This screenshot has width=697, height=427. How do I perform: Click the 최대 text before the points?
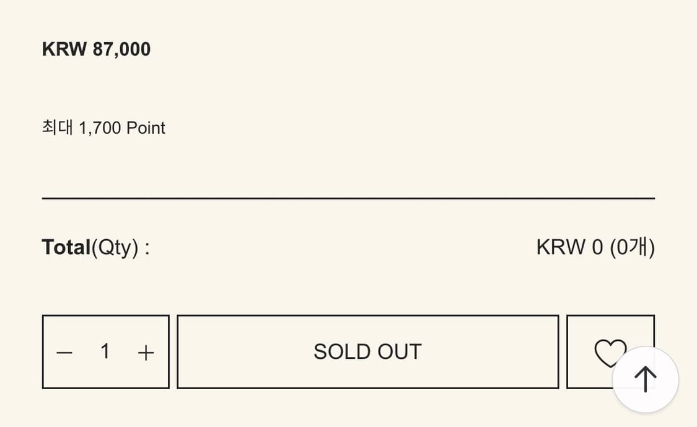[57, 128]
